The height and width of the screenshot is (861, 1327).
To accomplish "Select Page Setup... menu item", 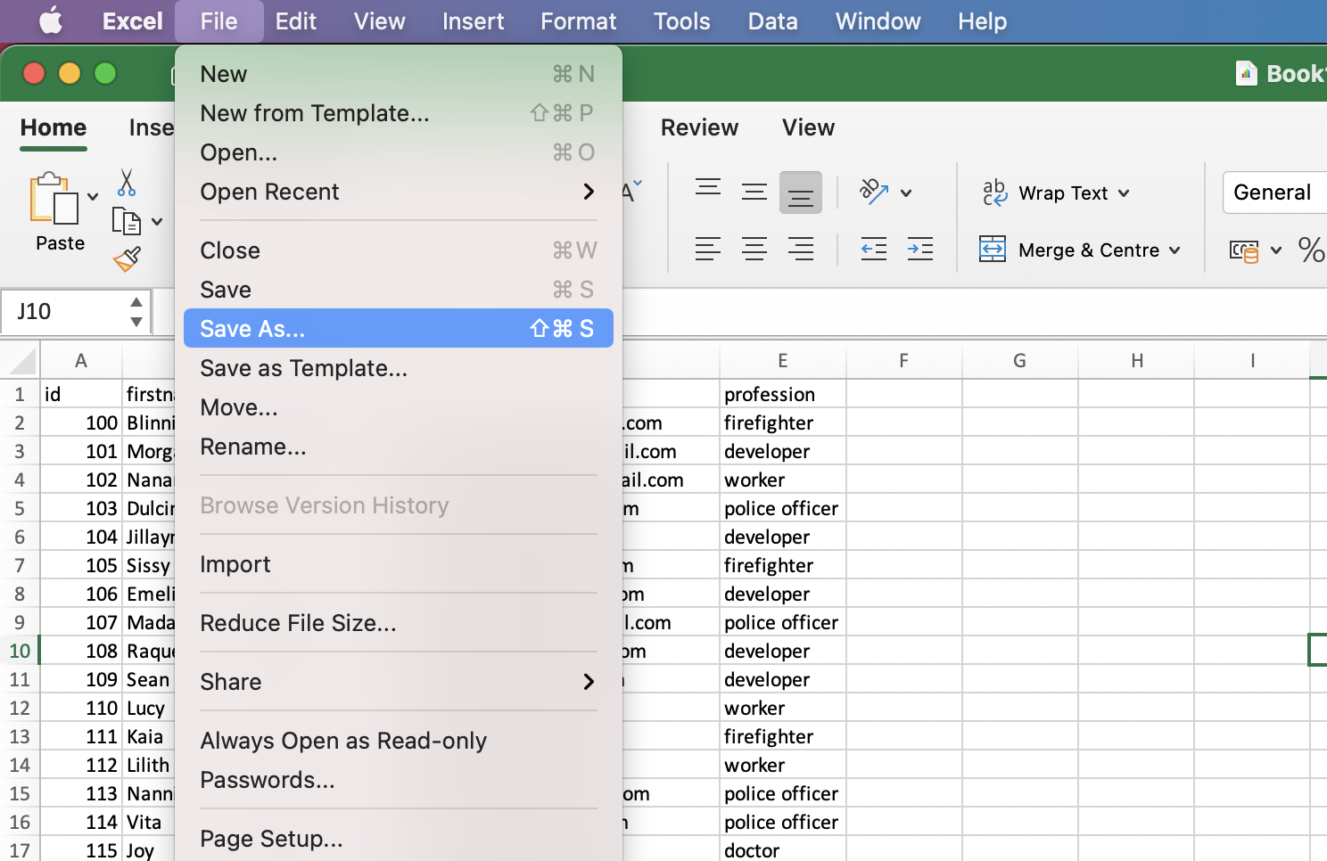I will pyautogui.click(x=399, y=839).
